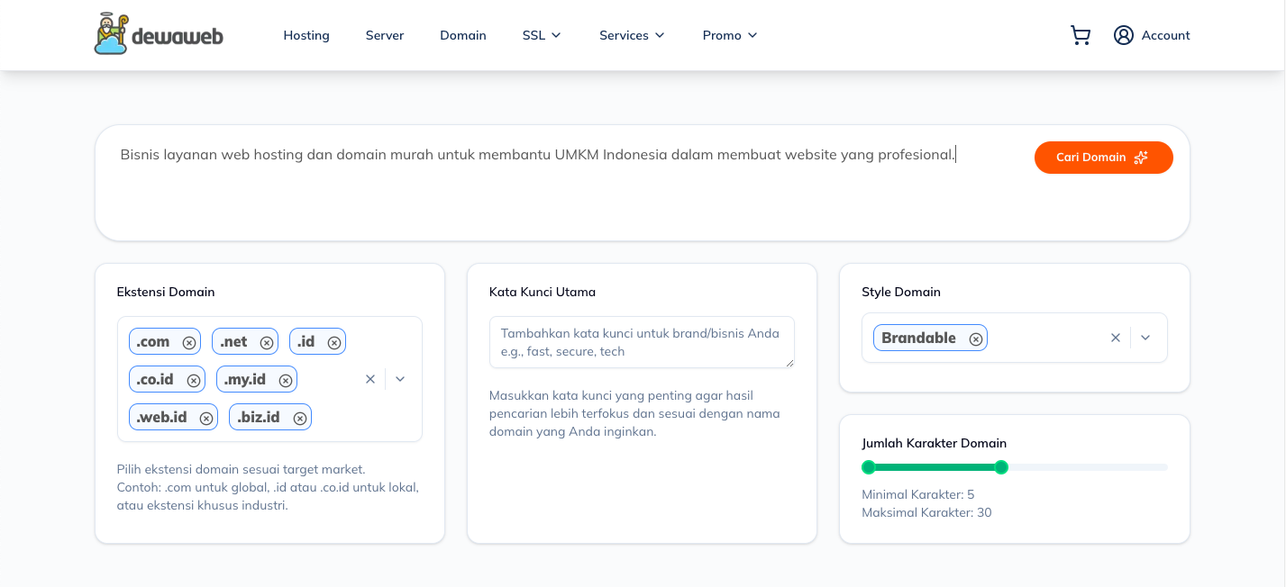
Task: Remove the .biz.id extension tag
Action: point(300,418)
